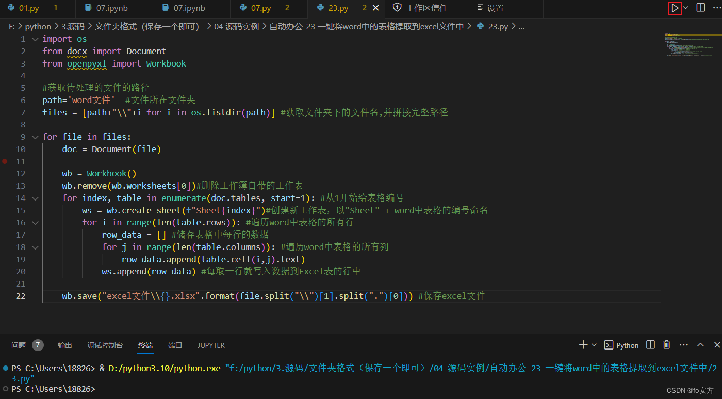The height and width of the screenshot is (399, 722).
Task: Open the 输出 output panel tab
Action: pyautogui.click(x=65, y=345)
